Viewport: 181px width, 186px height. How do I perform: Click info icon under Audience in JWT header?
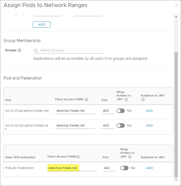(x=143, y=99)
